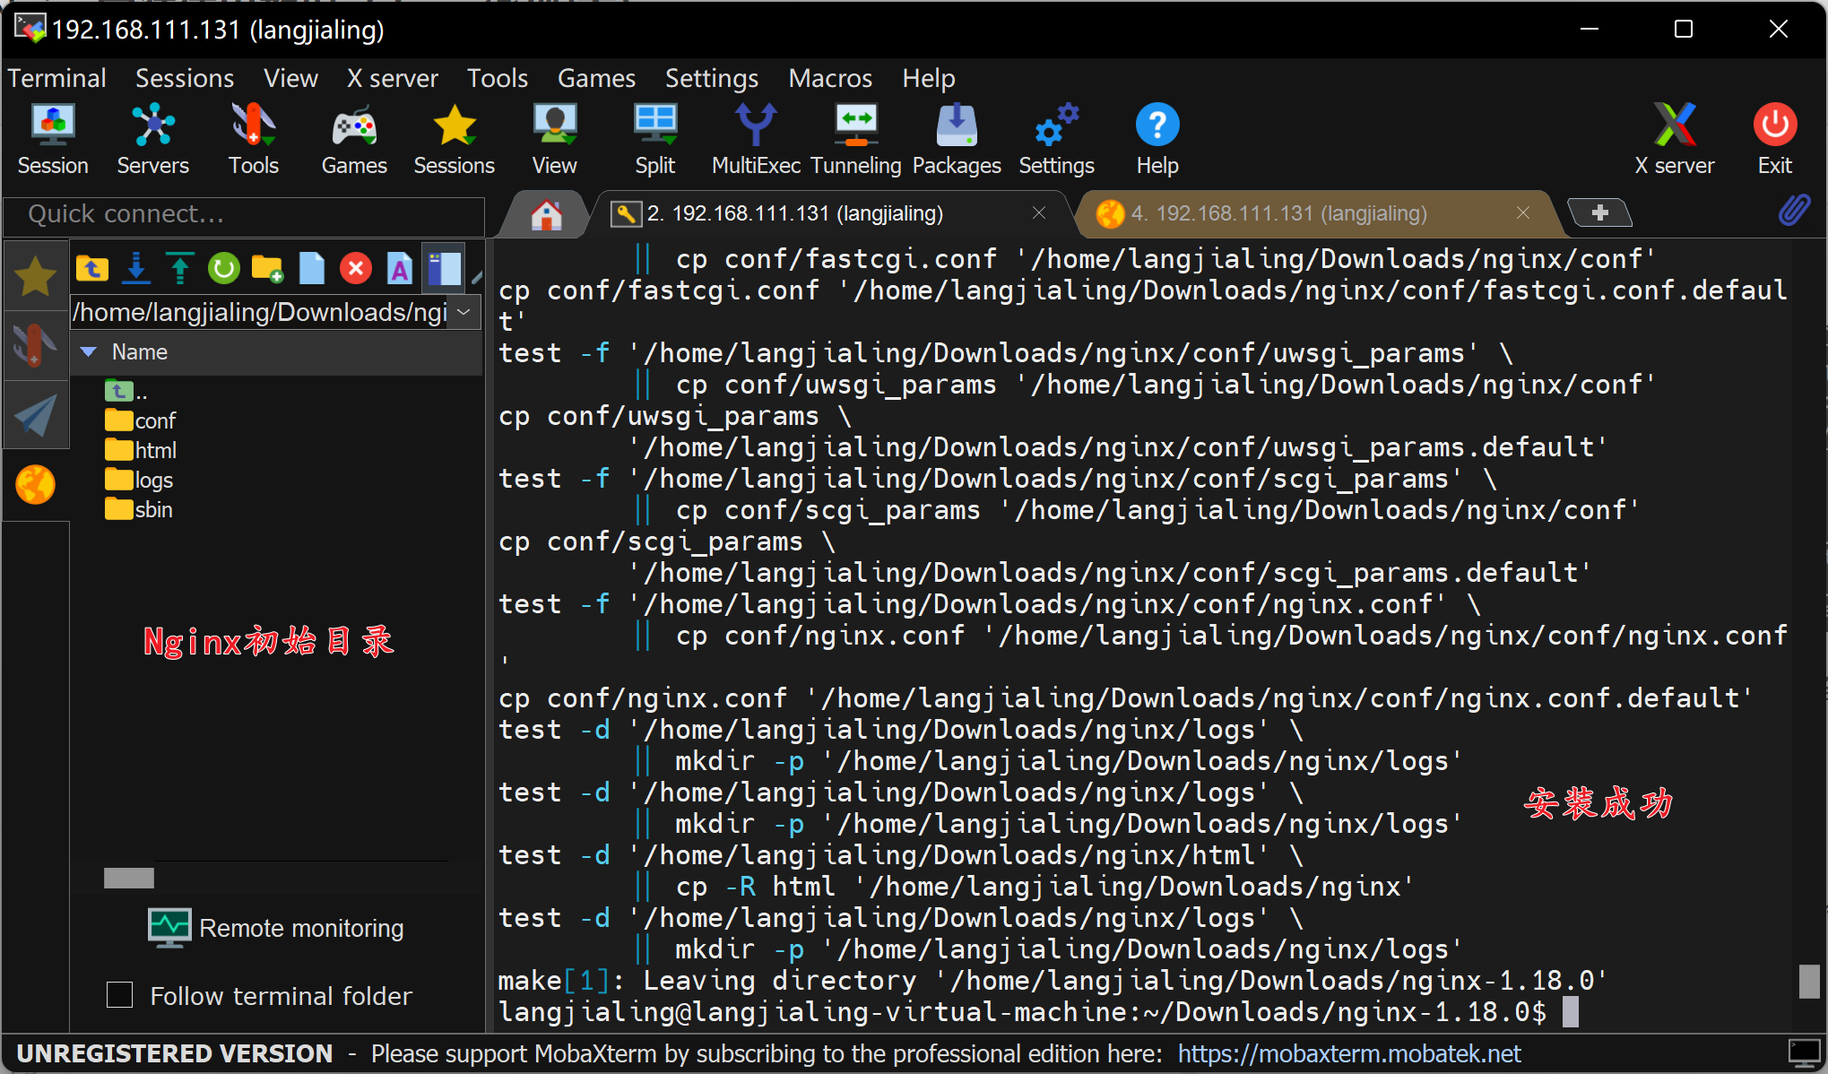Open the Session toolbar icon
1828x1074 pixels.
tap(53, 139)
